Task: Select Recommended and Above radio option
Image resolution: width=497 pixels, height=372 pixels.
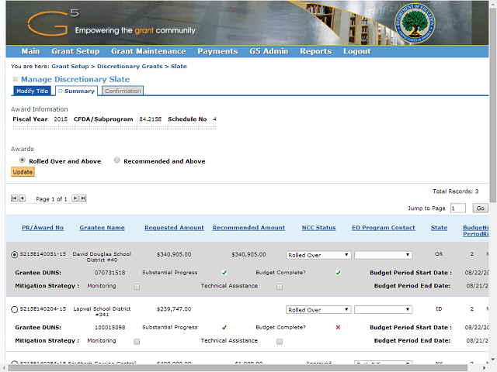Action: (117, 160)
